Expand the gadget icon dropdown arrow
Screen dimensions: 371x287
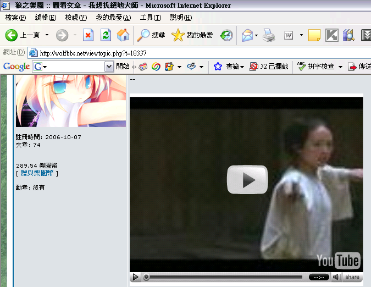180,67
